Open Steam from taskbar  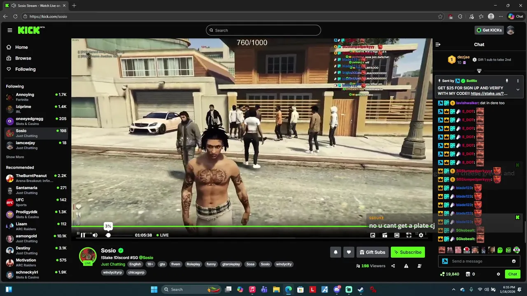pyautogui.click(x=361, y=289)
